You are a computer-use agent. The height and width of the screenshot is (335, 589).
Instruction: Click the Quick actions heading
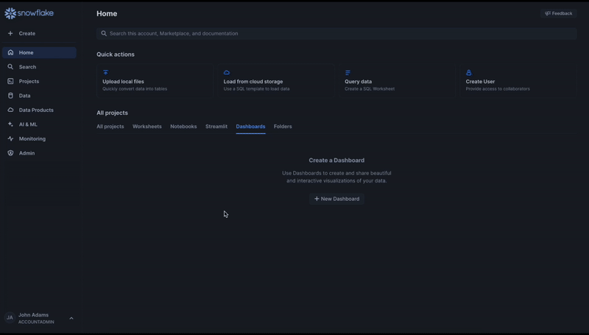pyautogui.click(x=116, y=54)
